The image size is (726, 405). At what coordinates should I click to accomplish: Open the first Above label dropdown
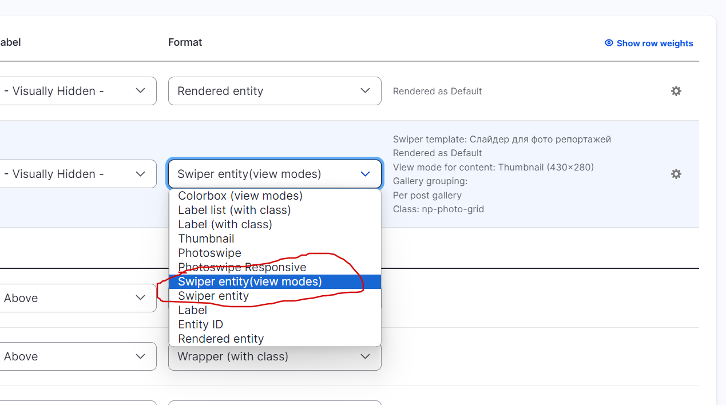point(78,297)
